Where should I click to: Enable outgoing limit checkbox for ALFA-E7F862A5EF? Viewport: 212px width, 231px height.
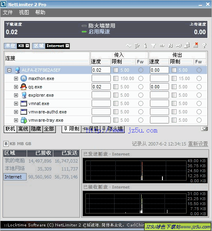coord(174,70)
